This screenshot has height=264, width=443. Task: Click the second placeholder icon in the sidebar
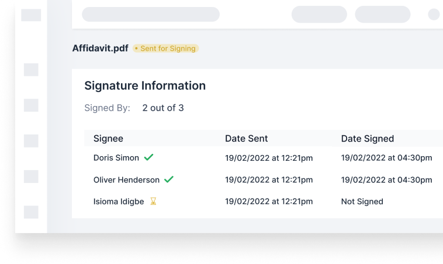coord(31,105)
